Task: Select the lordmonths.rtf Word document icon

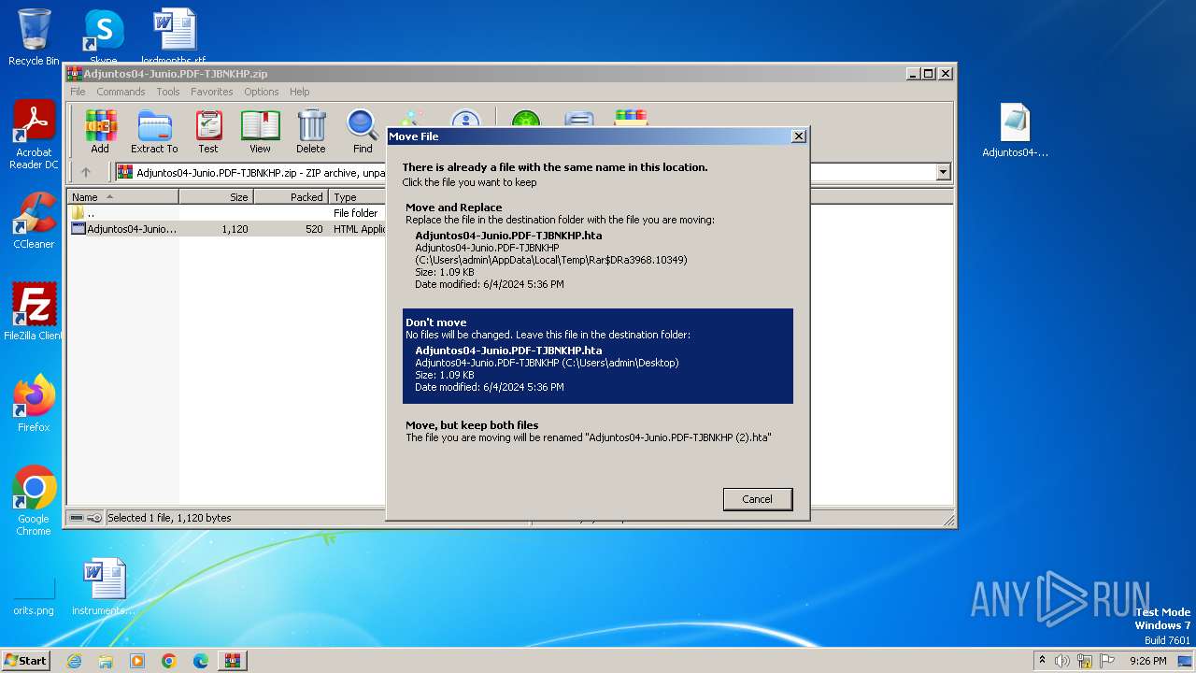Action: coord(174,36)
